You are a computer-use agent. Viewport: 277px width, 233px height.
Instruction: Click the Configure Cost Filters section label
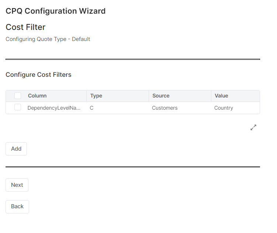click(x=38, y=75)
